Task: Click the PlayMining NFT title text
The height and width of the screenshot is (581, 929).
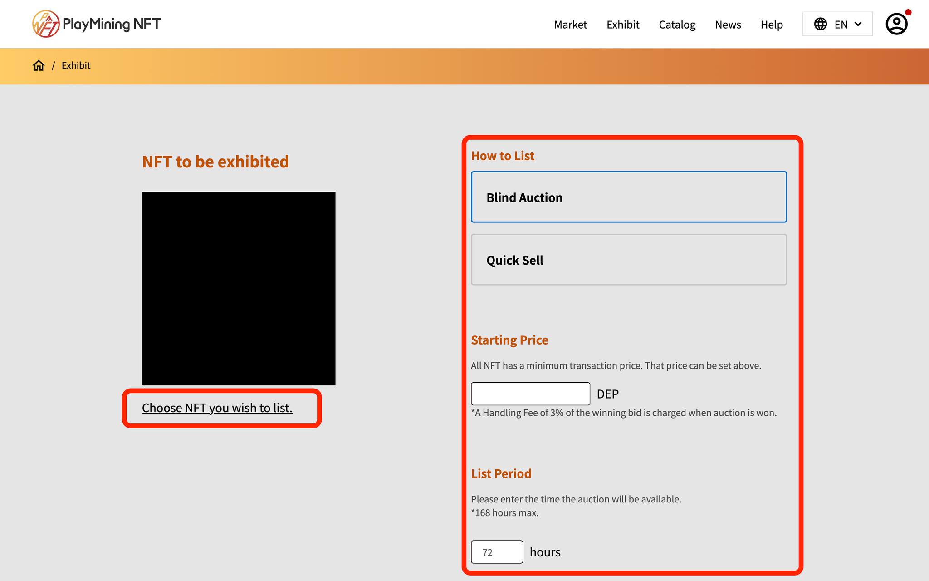Action: 112,24
